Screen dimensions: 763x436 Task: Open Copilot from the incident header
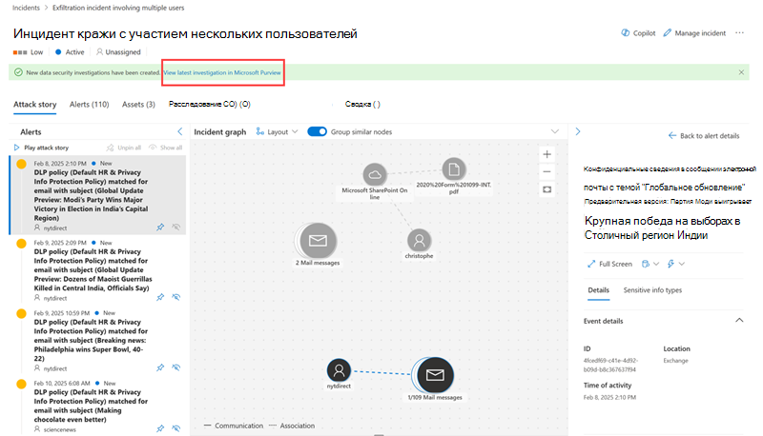(x=638, y=33)
